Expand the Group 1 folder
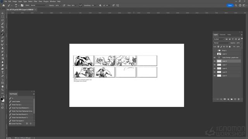 [x=217, y=51]
